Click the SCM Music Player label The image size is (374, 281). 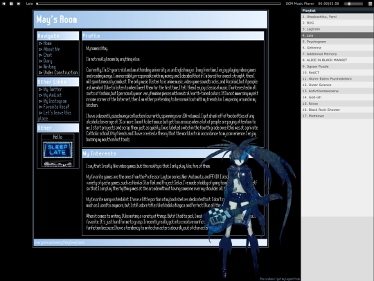(x=300, y=3)
